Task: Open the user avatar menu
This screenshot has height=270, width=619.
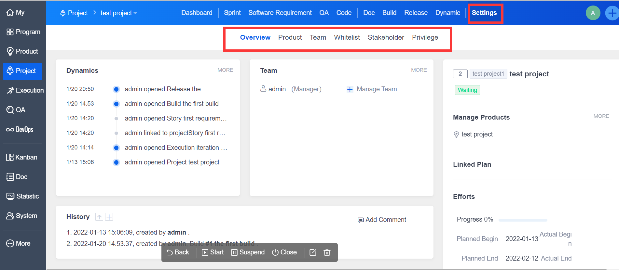Action: tap(593, 13)
